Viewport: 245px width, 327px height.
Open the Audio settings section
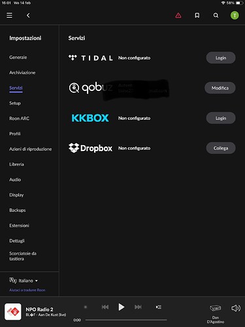pos(15,179)
